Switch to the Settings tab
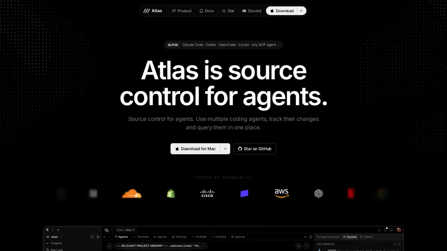 179,237
